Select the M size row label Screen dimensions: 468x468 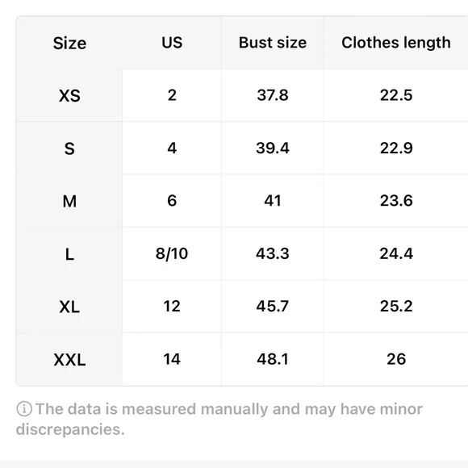pyautogui.click(x=69, y=201)
